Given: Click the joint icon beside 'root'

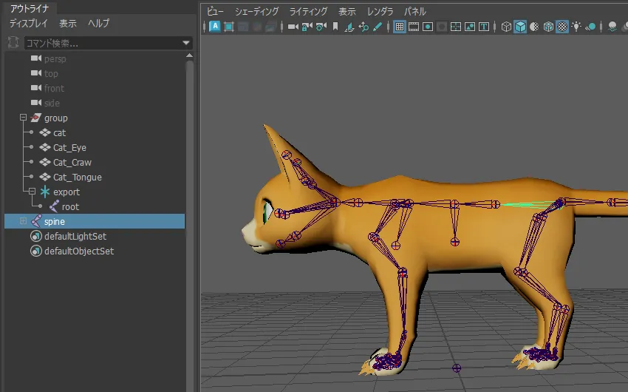Looking at the screenshot, I should click(x=54, y=206).
